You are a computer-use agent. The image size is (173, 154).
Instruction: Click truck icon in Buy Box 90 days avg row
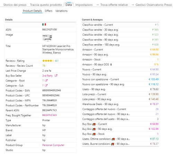click(x=94, y=129)
